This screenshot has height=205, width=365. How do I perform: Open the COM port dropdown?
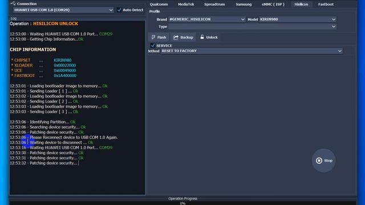63,10
